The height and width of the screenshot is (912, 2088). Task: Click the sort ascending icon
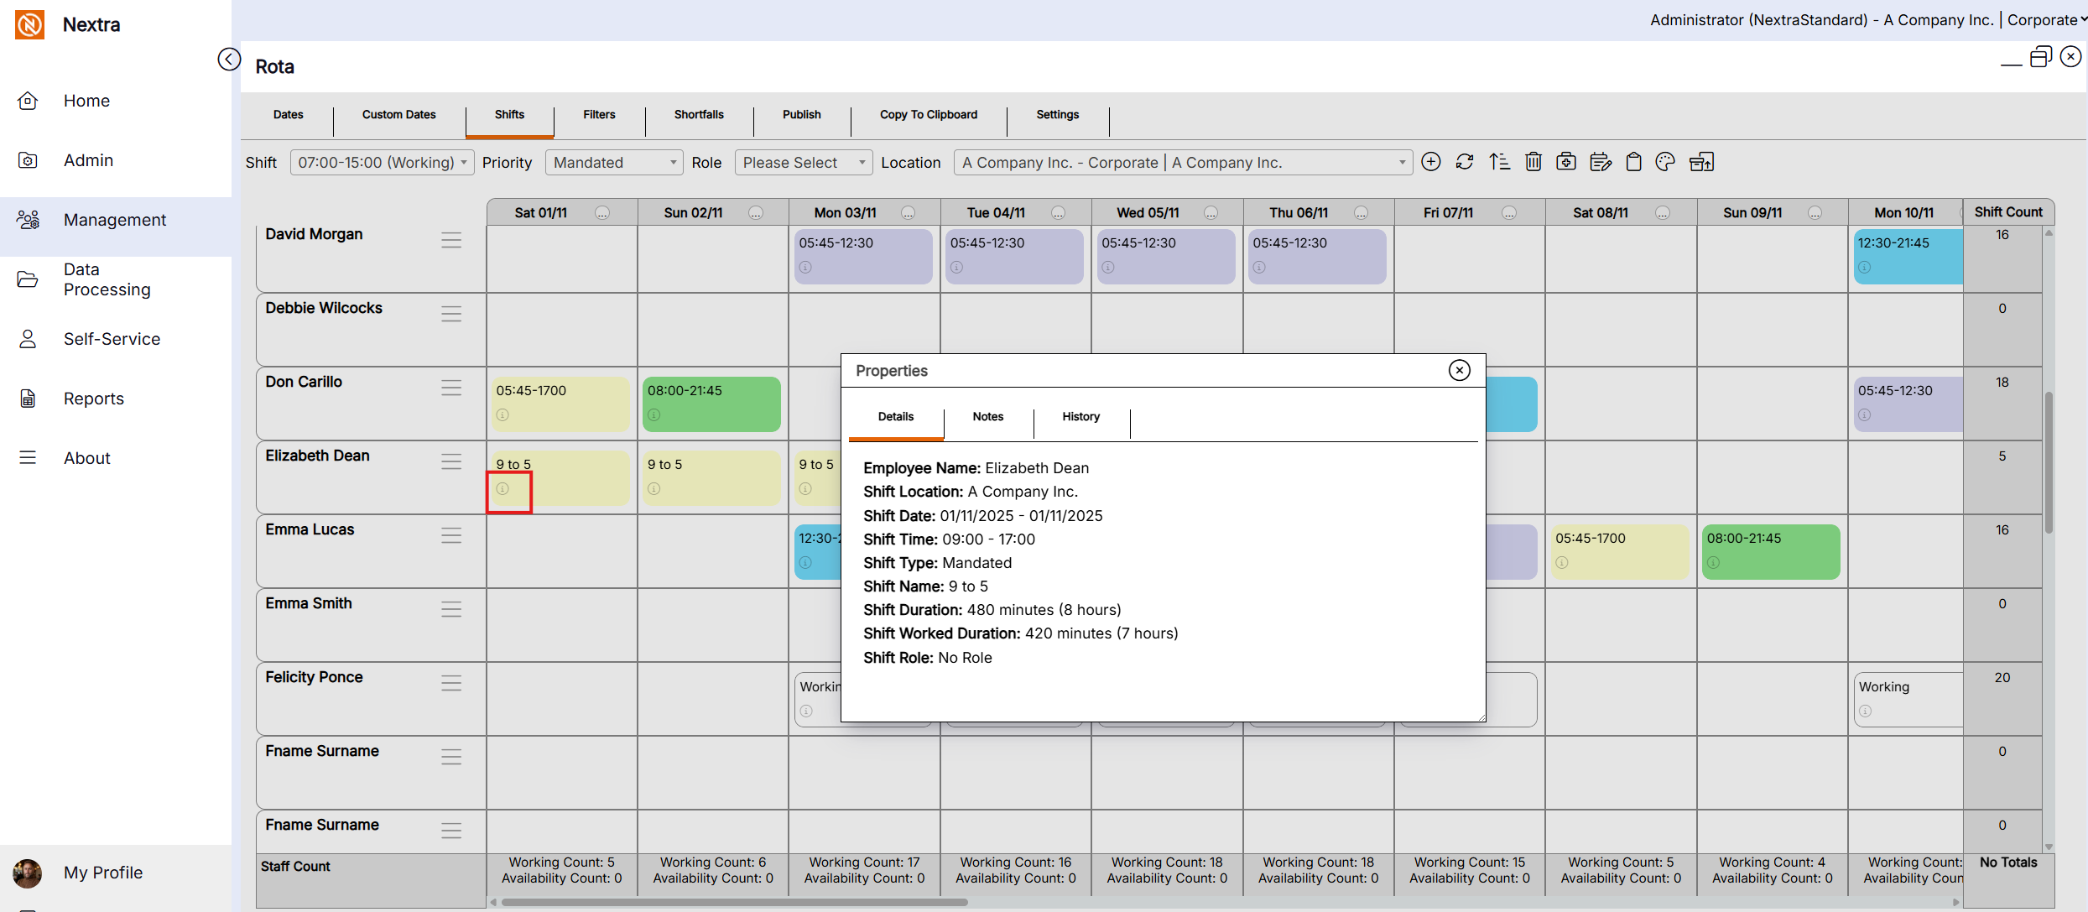click(1499, 162)
